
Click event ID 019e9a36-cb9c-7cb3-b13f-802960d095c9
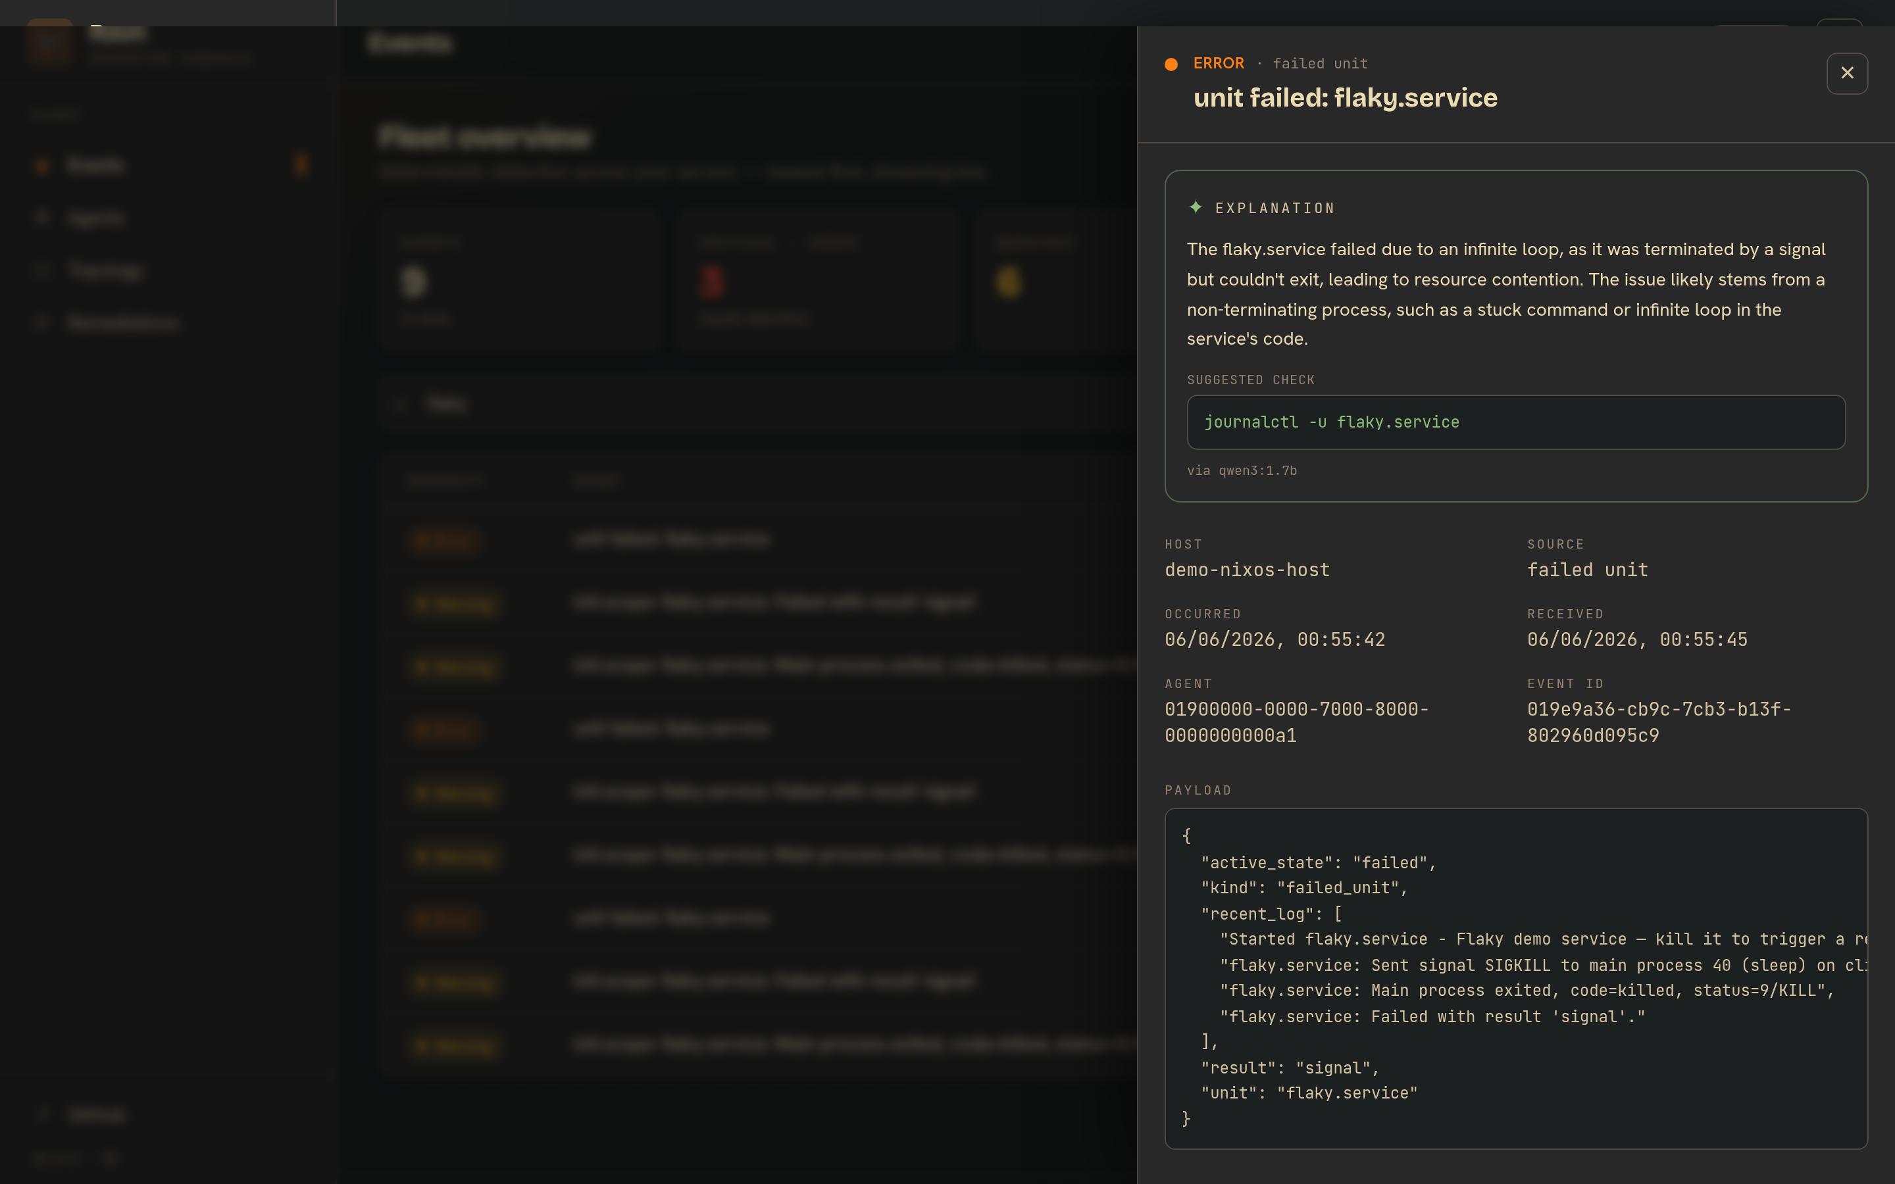coord(1659,722)
